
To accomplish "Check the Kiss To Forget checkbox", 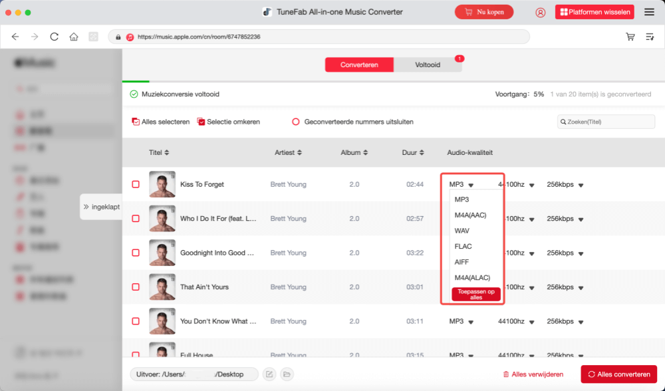I will 136,184.
